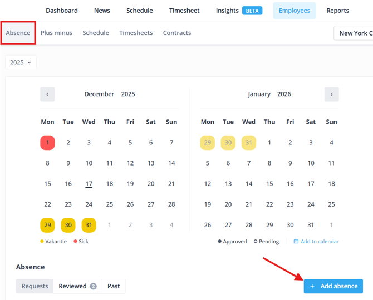Open the Plus minus tab
The height and width of the screenshot is (300, 373).
[x=56, y=33]
